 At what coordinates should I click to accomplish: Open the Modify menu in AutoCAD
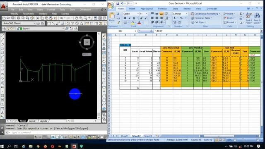14,14
